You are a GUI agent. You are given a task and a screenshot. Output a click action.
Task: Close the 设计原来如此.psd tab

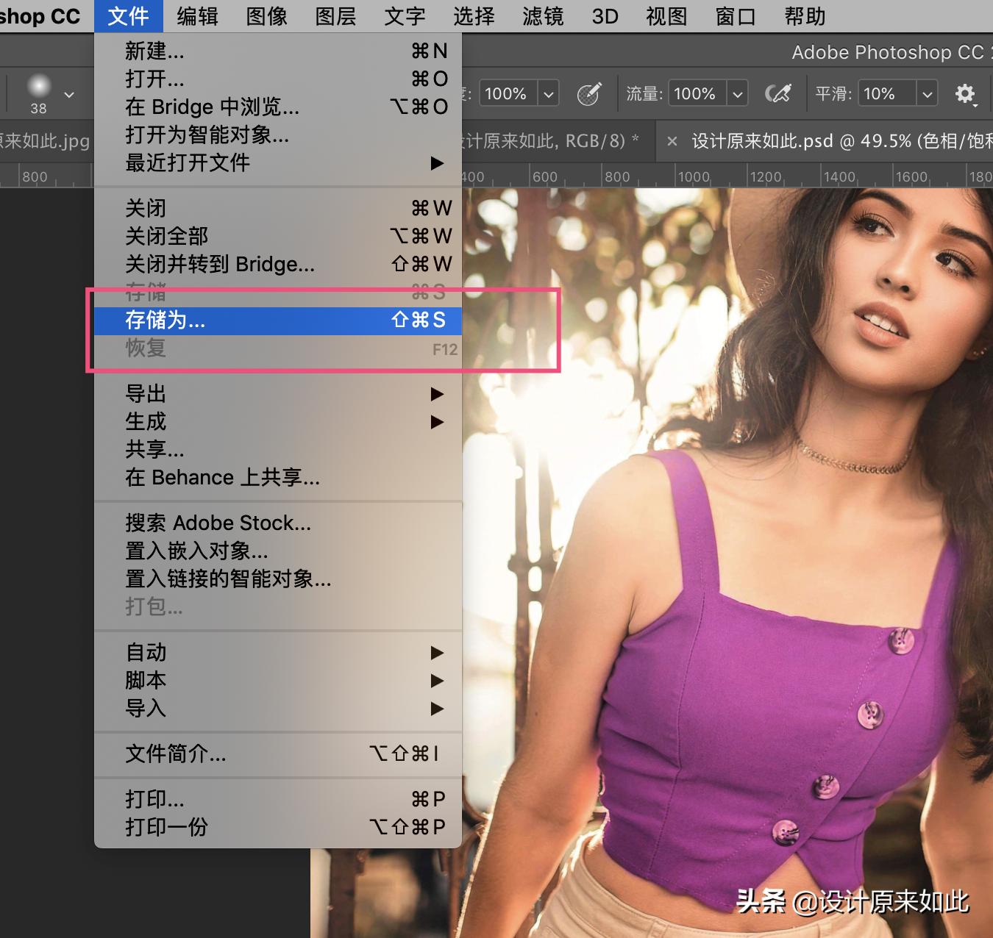pos(672,141)
